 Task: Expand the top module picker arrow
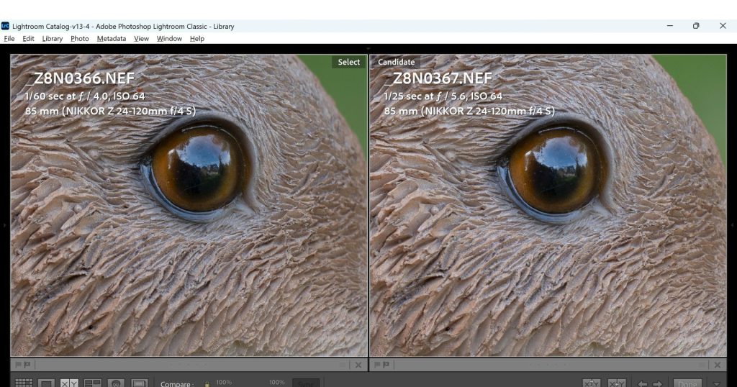click(368, 48)
